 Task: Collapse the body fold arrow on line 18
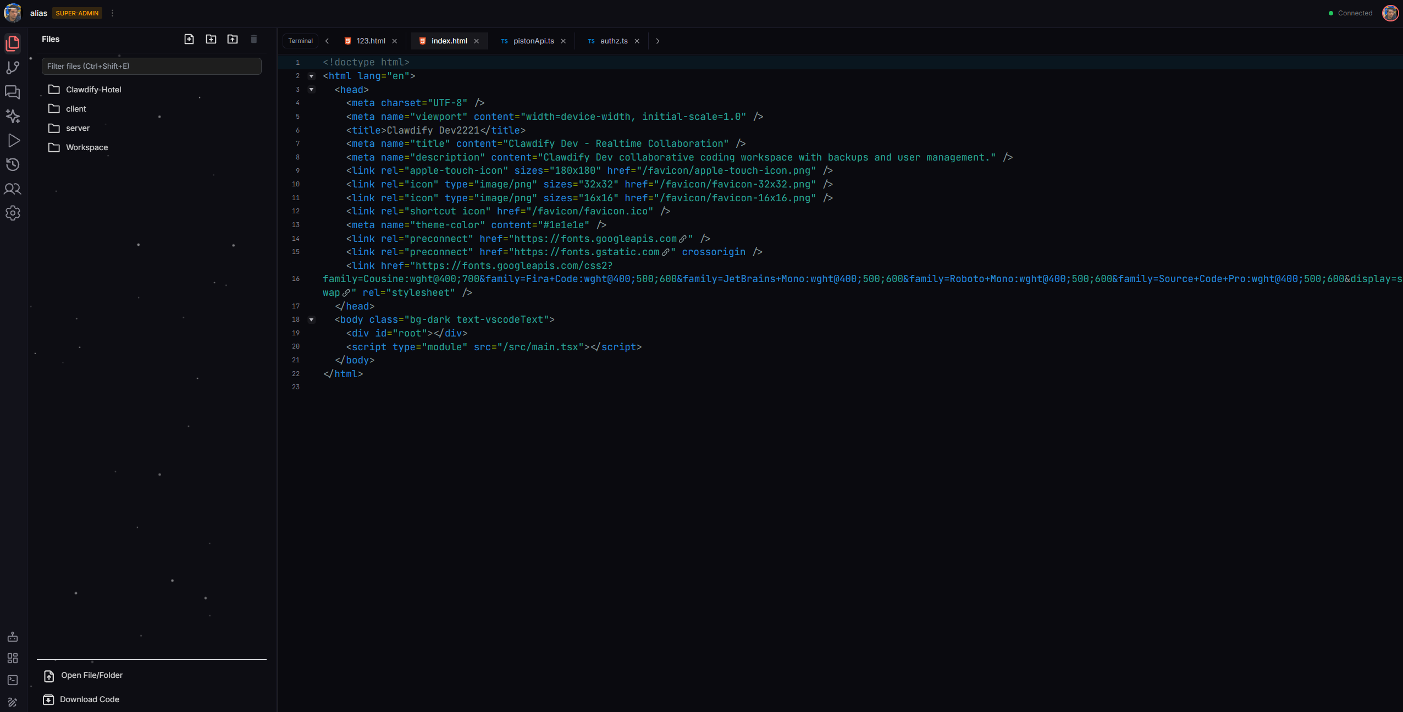[312, 320]
